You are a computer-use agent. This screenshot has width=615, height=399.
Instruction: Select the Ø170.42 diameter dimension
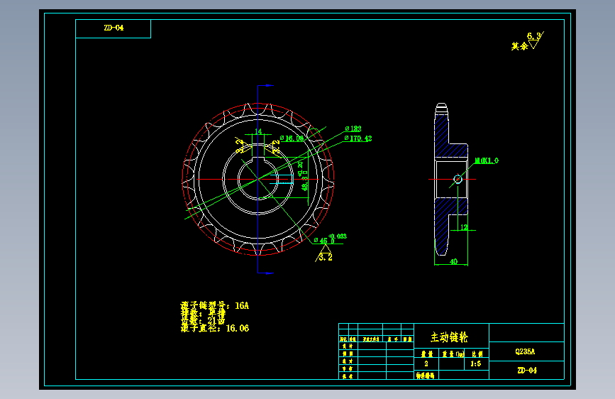[x=358, y=138]
